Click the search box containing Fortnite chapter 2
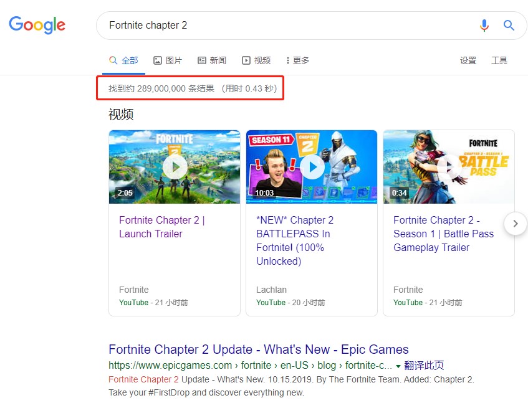This screenshot has height=403, width=528. point(312,26)
